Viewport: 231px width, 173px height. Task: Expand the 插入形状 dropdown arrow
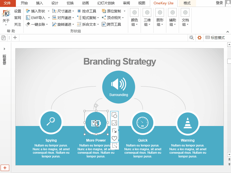point(49,11)
